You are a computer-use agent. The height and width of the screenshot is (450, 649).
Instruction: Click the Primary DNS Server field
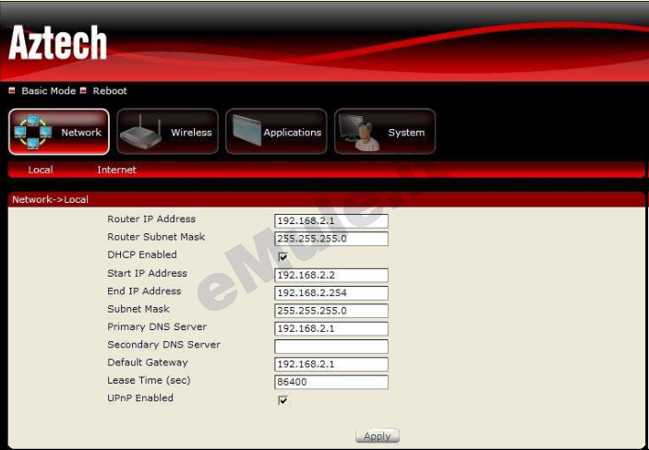[x=331, y=328]
